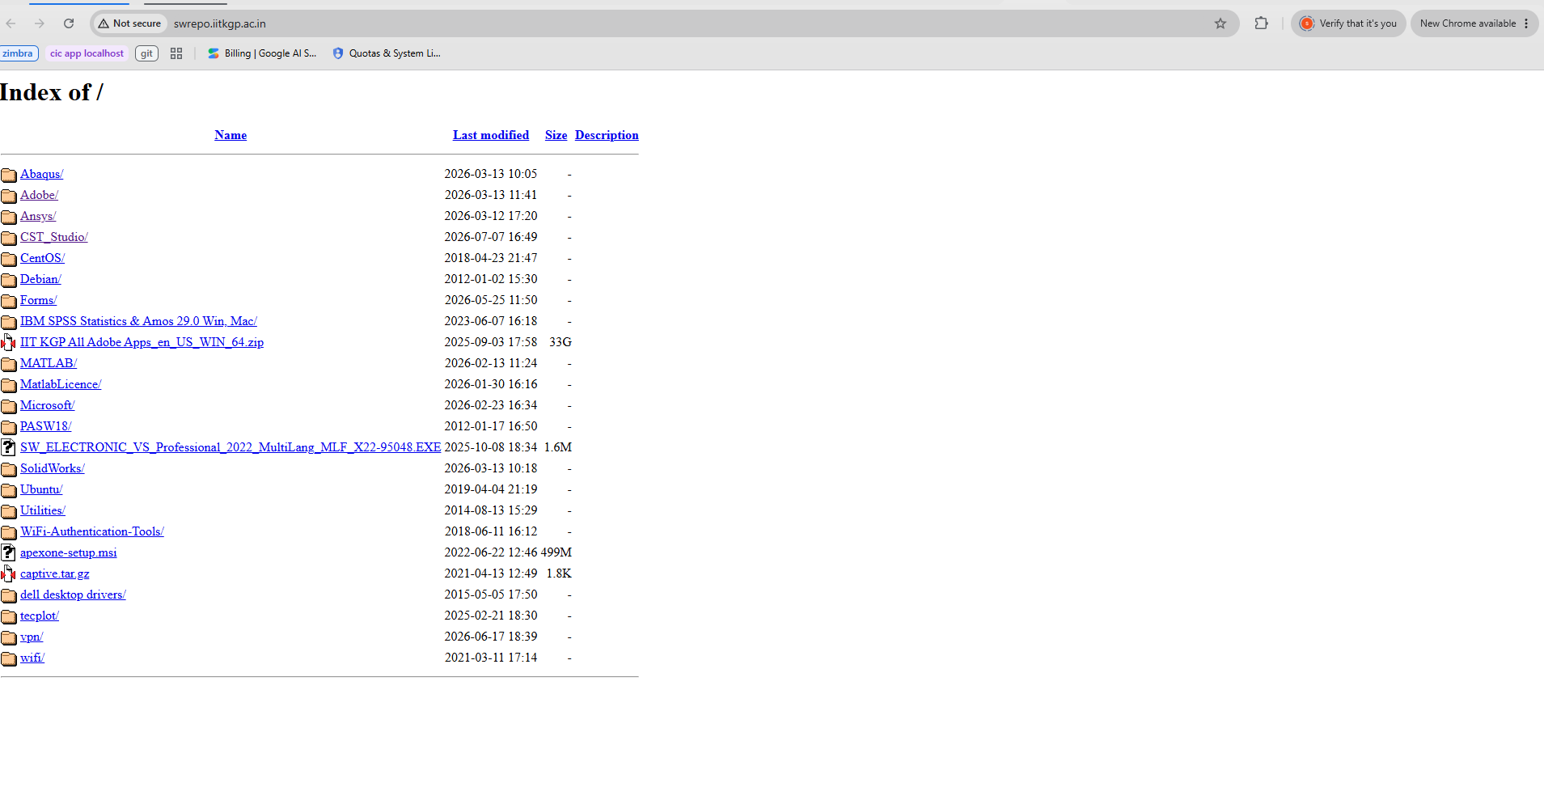Open the Forms/ directory link
The height and width of the screenshot is (804, 1544).
coord(39,300)
